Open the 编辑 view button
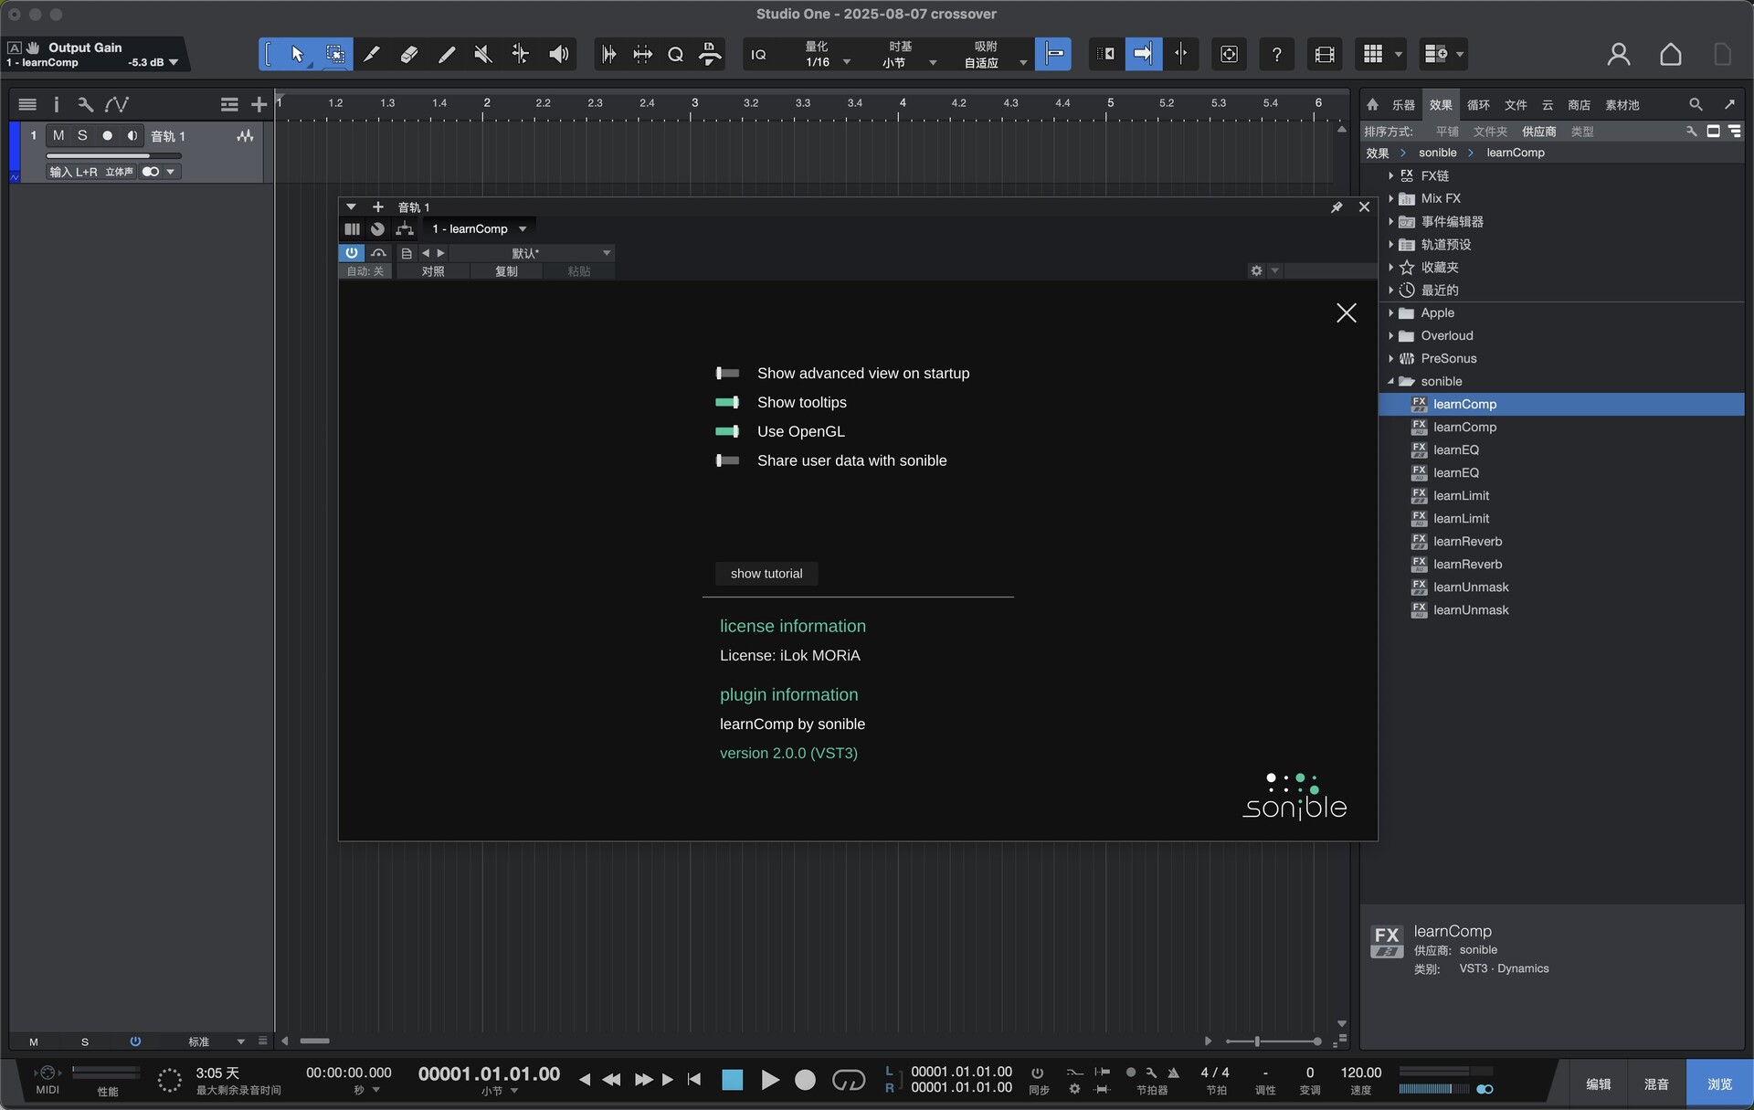Viewport: 1754px width, 1110px height. point(1599,1084)
